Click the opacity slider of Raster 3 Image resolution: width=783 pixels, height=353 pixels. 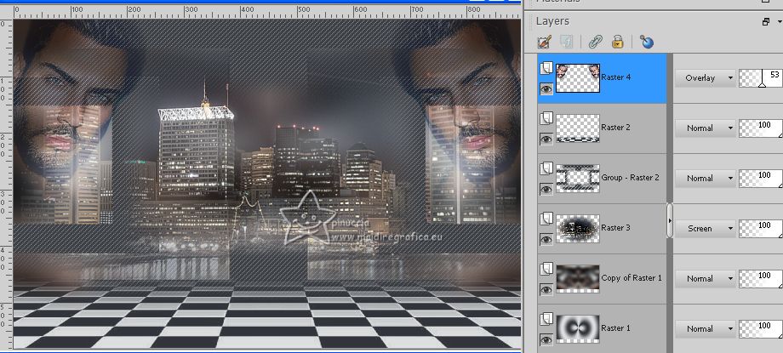click(761, 229)
